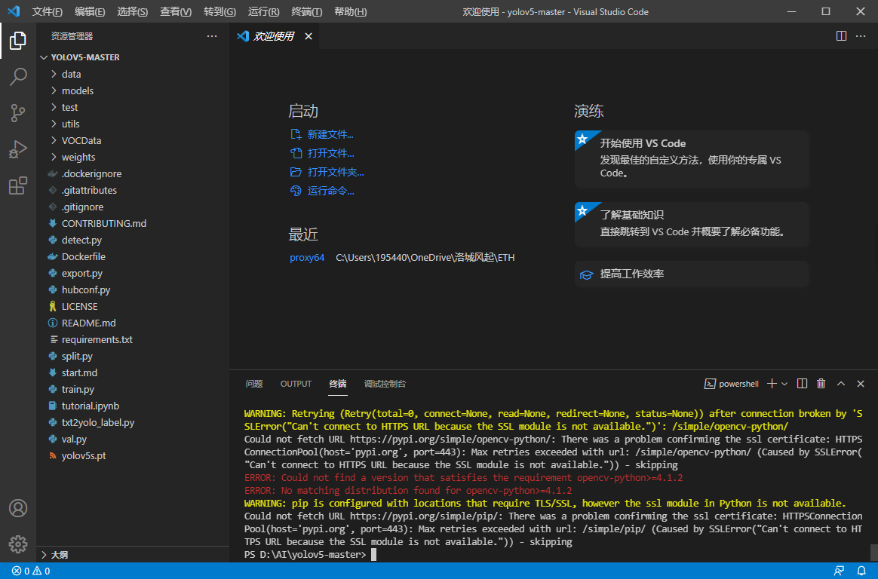Open the Search view in activity bar
Viewport: 878px width, 579px height.
coord(18,77)
